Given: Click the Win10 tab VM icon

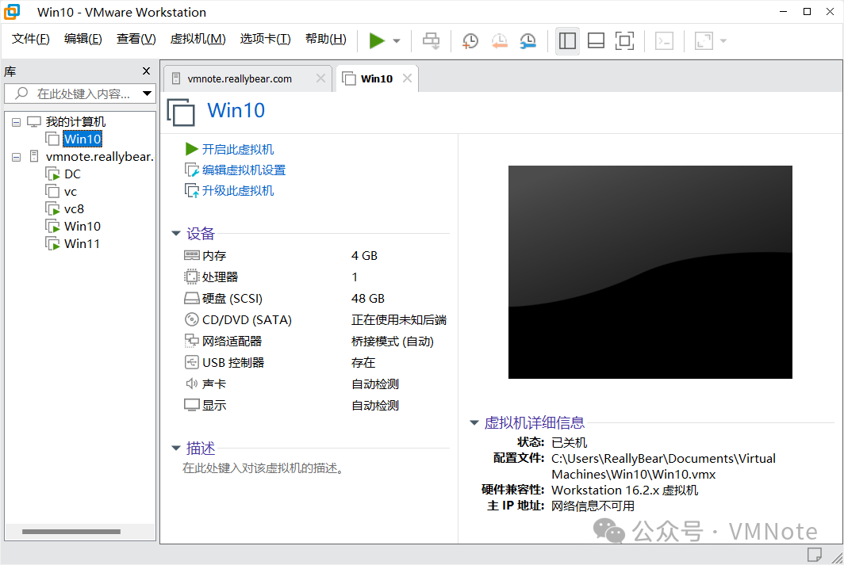Looking at the screenshot, I should 349,79.
